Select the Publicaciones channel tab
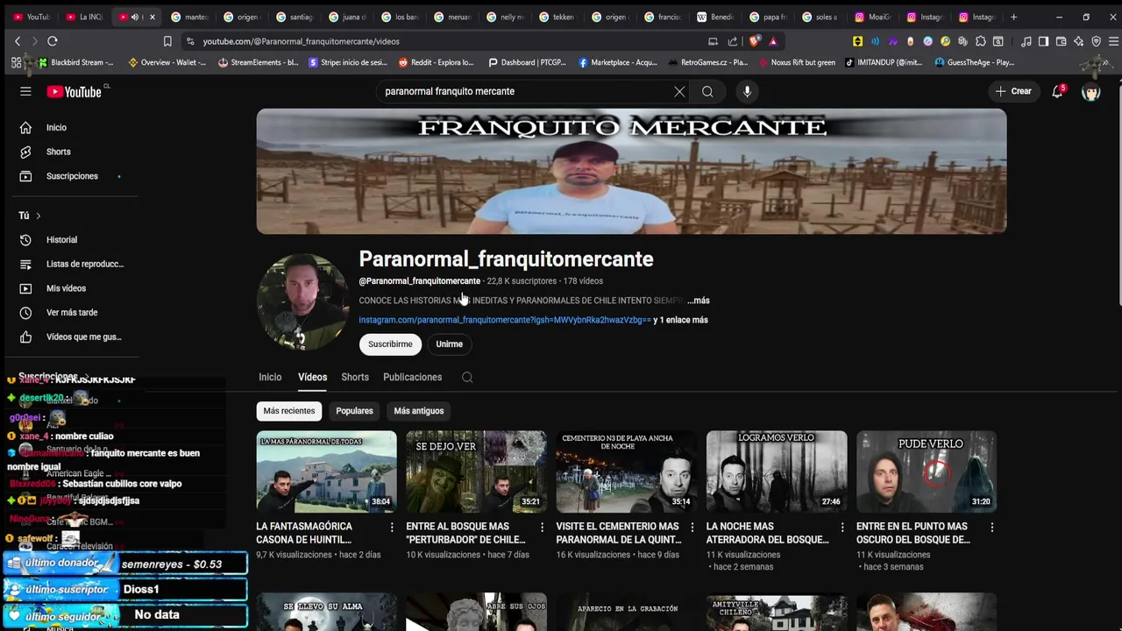Screen dimensions: 1122x631 (412, 377)
